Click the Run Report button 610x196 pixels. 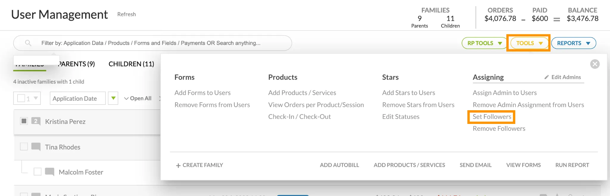point(572,165)
